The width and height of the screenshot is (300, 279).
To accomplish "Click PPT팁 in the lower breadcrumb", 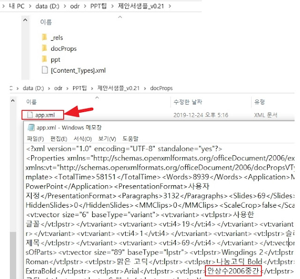I will 80,88.
